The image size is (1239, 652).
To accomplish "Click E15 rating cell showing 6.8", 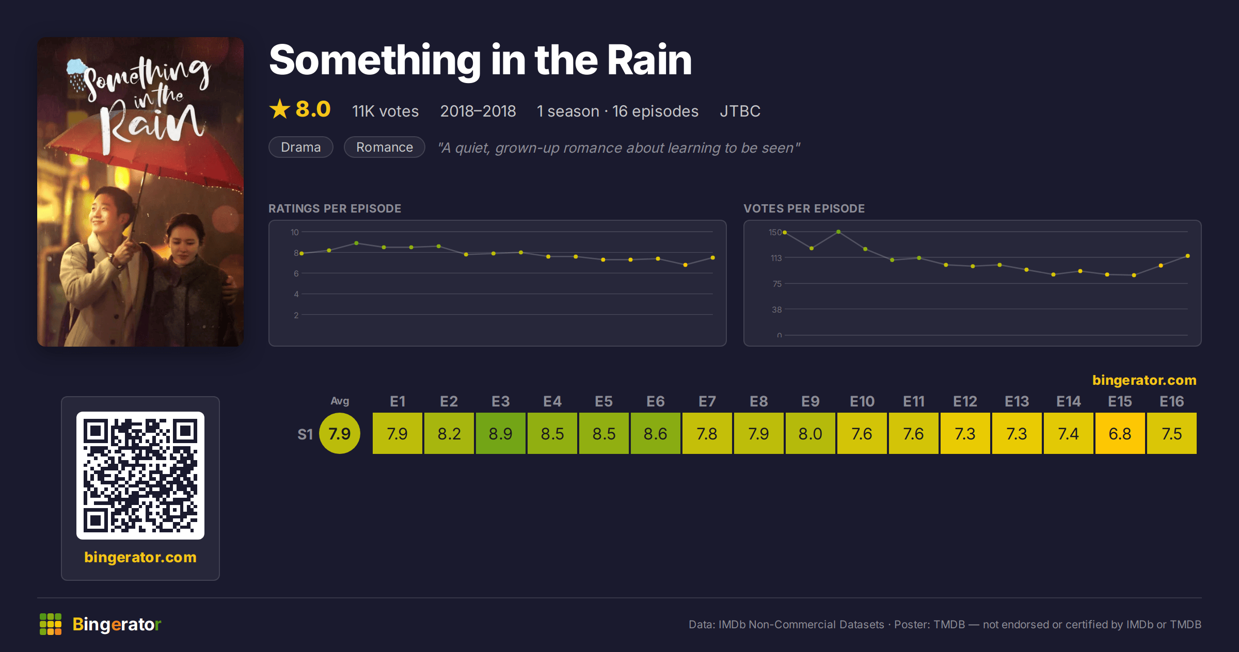I will tap(1120, 433).
